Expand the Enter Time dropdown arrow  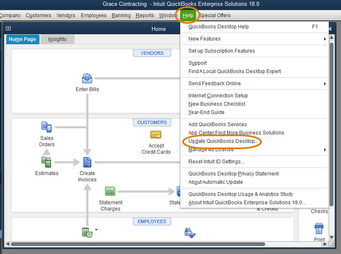click(96, 229)
